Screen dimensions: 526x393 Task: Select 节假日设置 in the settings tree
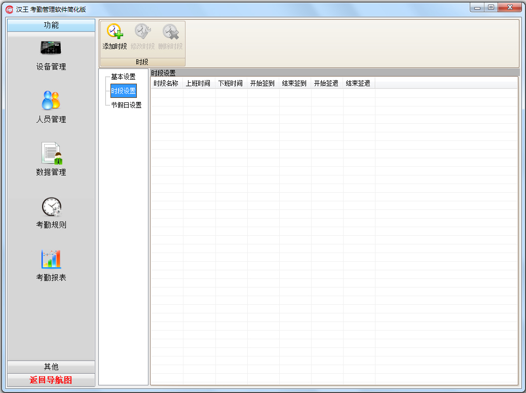(126, 105)
